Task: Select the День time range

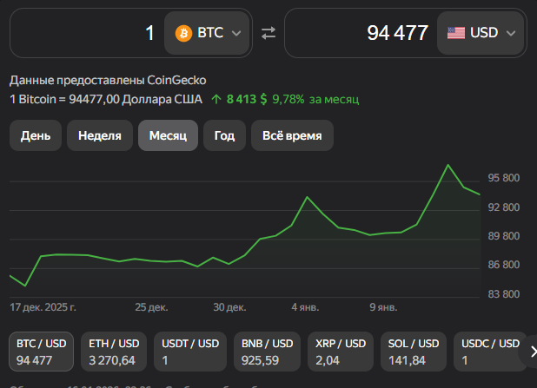Action: pyautogui.click(x=36, y=136)
